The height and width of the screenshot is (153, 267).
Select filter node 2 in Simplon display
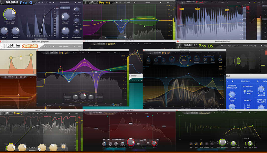point(11,58)
